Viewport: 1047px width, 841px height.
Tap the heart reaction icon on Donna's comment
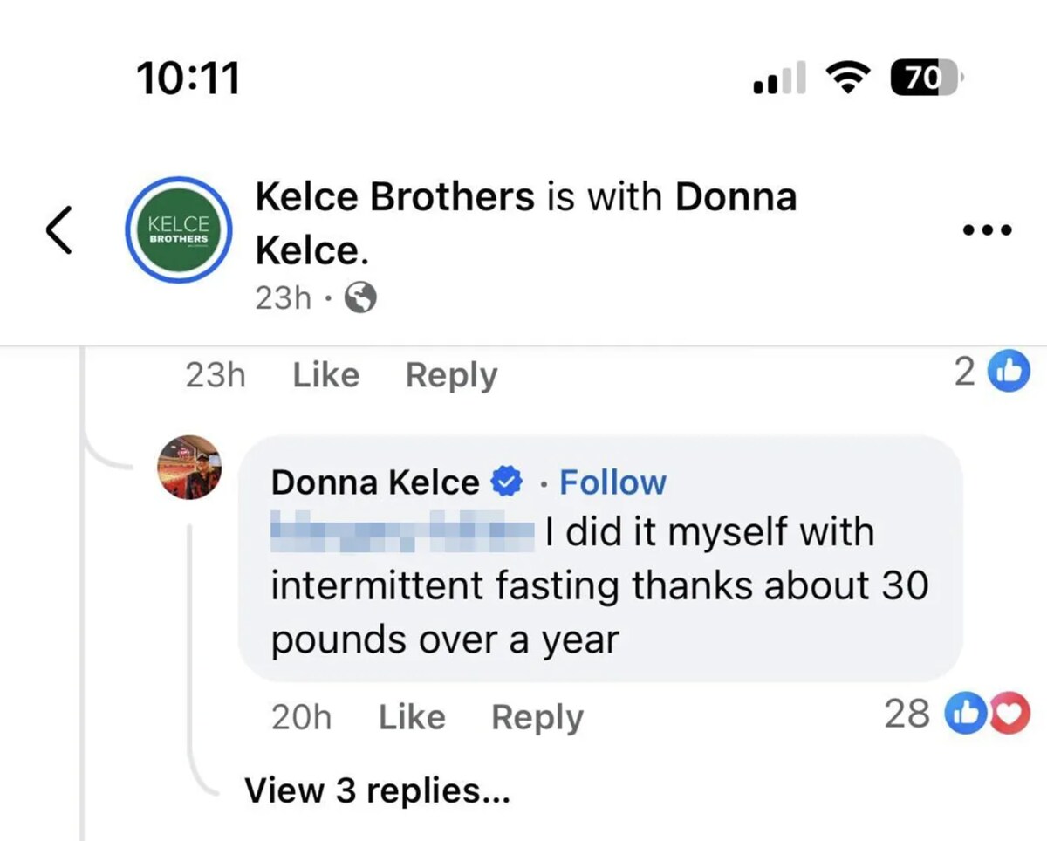1008,714
